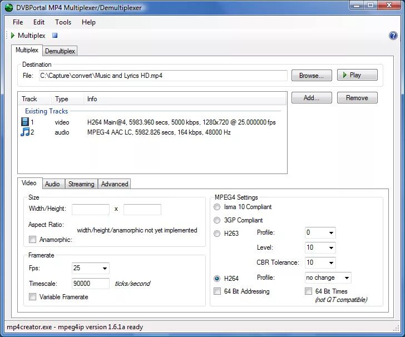Viewport: 405px width, 337px height.
Task: Switch to the Advanced settings tab
Action: coord(115,184)
